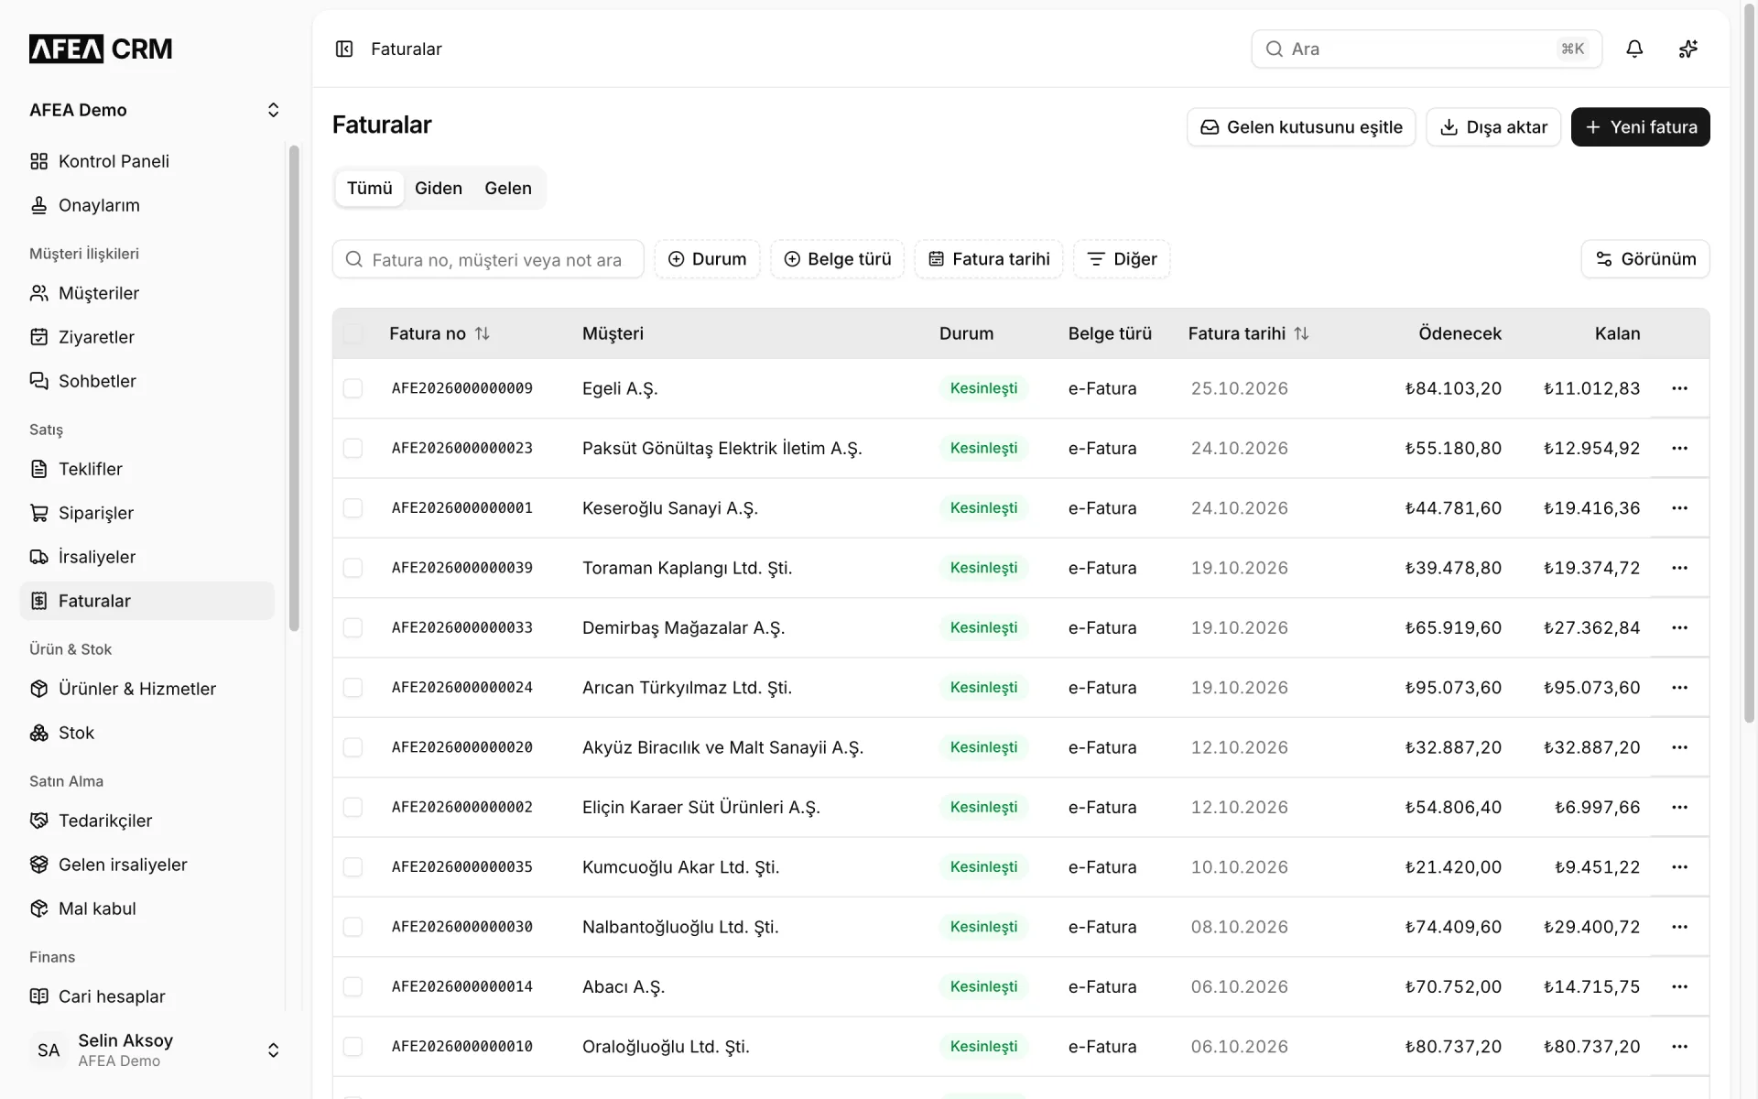Open Mal kabul in sidebar
The width and height of the screenshot is (1758, 1099).
[146, 909]
